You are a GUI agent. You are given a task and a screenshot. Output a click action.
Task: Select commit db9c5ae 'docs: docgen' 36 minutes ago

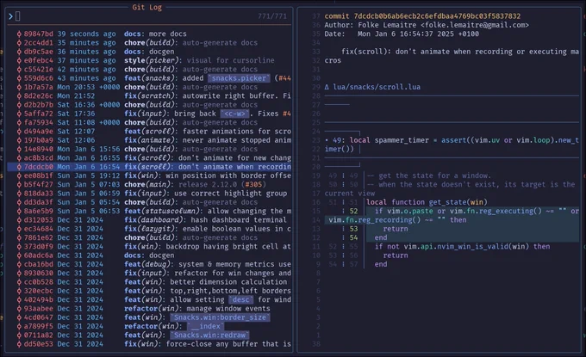tap(149, 52)
